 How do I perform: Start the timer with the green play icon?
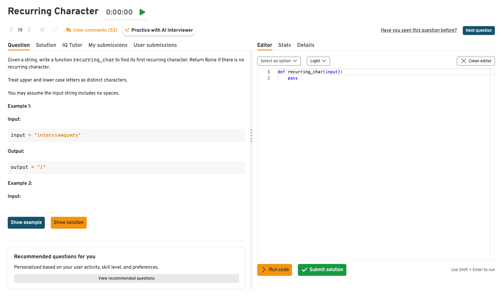pos(142,12)
